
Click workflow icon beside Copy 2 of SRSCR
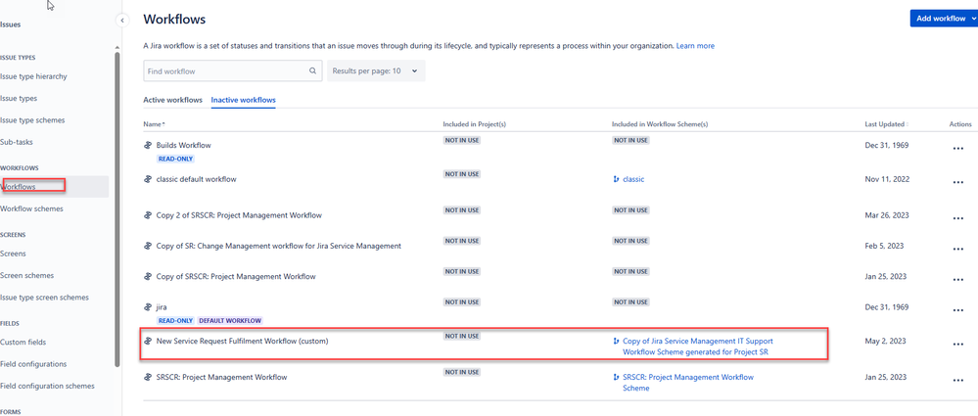(x=149, y=215)
